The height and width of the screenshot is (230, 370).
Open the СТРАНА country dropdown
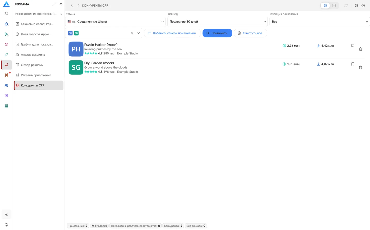click(x=115, y=22)
